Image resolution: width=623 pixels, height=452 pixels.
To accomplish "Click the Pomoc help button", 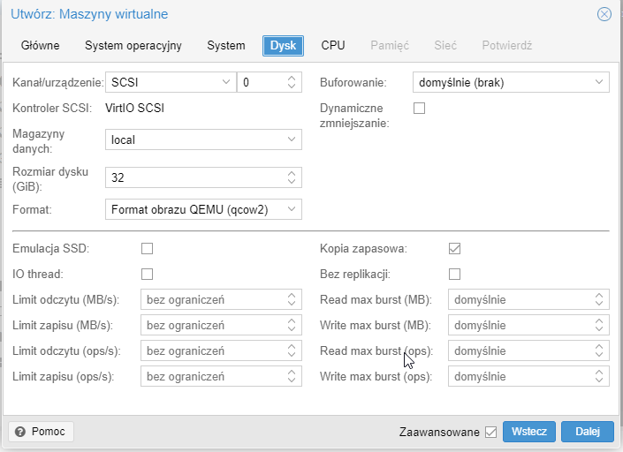I will (42, 432).
